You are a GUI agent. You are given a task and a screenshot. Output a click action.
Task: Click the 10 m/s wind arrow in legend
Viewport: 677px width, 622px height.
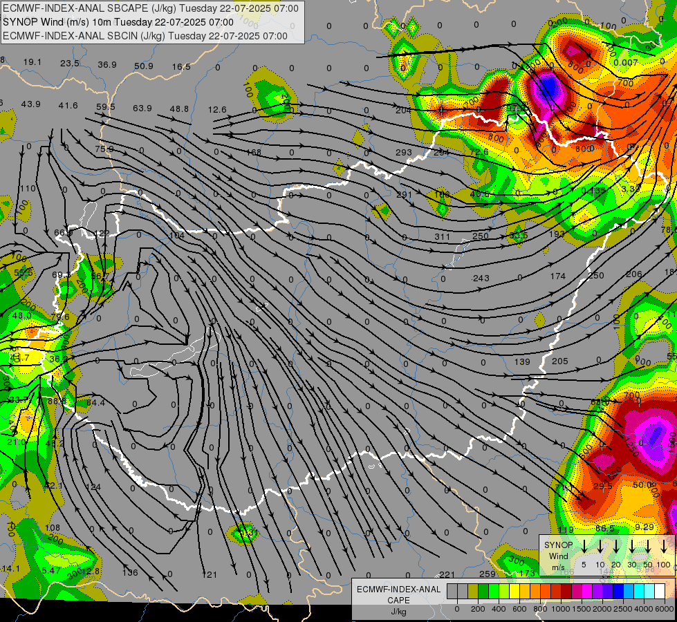600,546
